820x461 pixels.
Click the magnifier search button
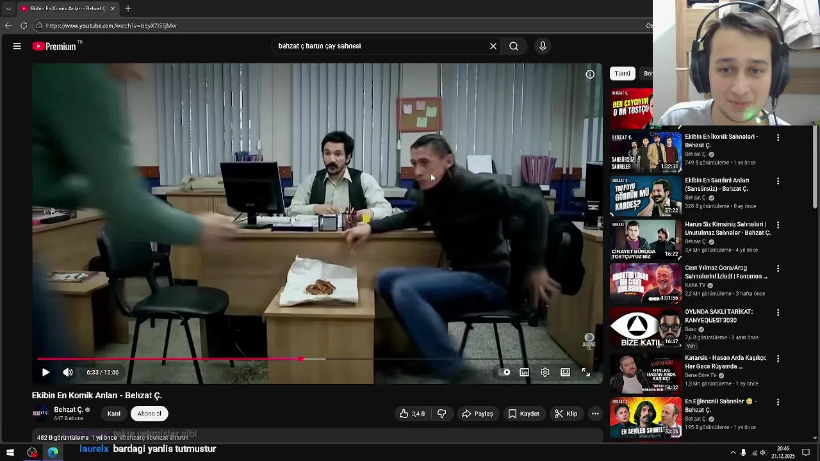point(514,46)
